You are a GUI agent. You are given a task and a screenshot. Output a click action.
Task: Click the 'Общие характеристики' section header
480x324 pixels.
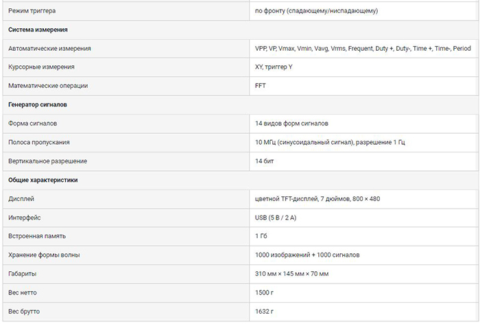pyautogui.click(x=43, y=180)
